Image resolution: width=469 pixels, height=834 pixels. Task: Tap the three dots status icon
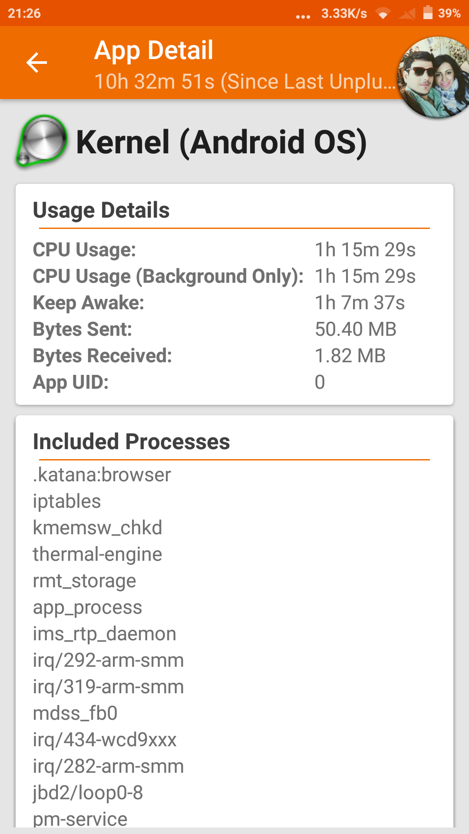pyautogui.click(x=303, y=16)
